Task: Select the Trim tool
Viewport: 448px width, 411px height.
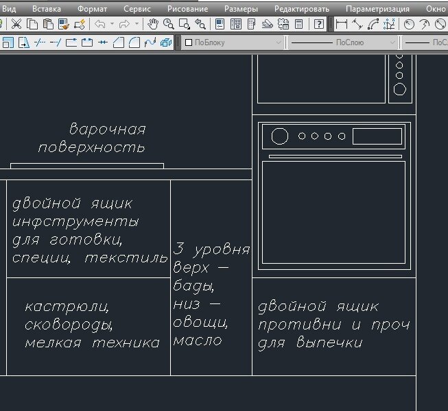Action: point(40,42)
